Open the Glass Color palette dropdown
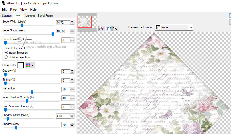This screenshot has width=231, height=134. (30, 65)
